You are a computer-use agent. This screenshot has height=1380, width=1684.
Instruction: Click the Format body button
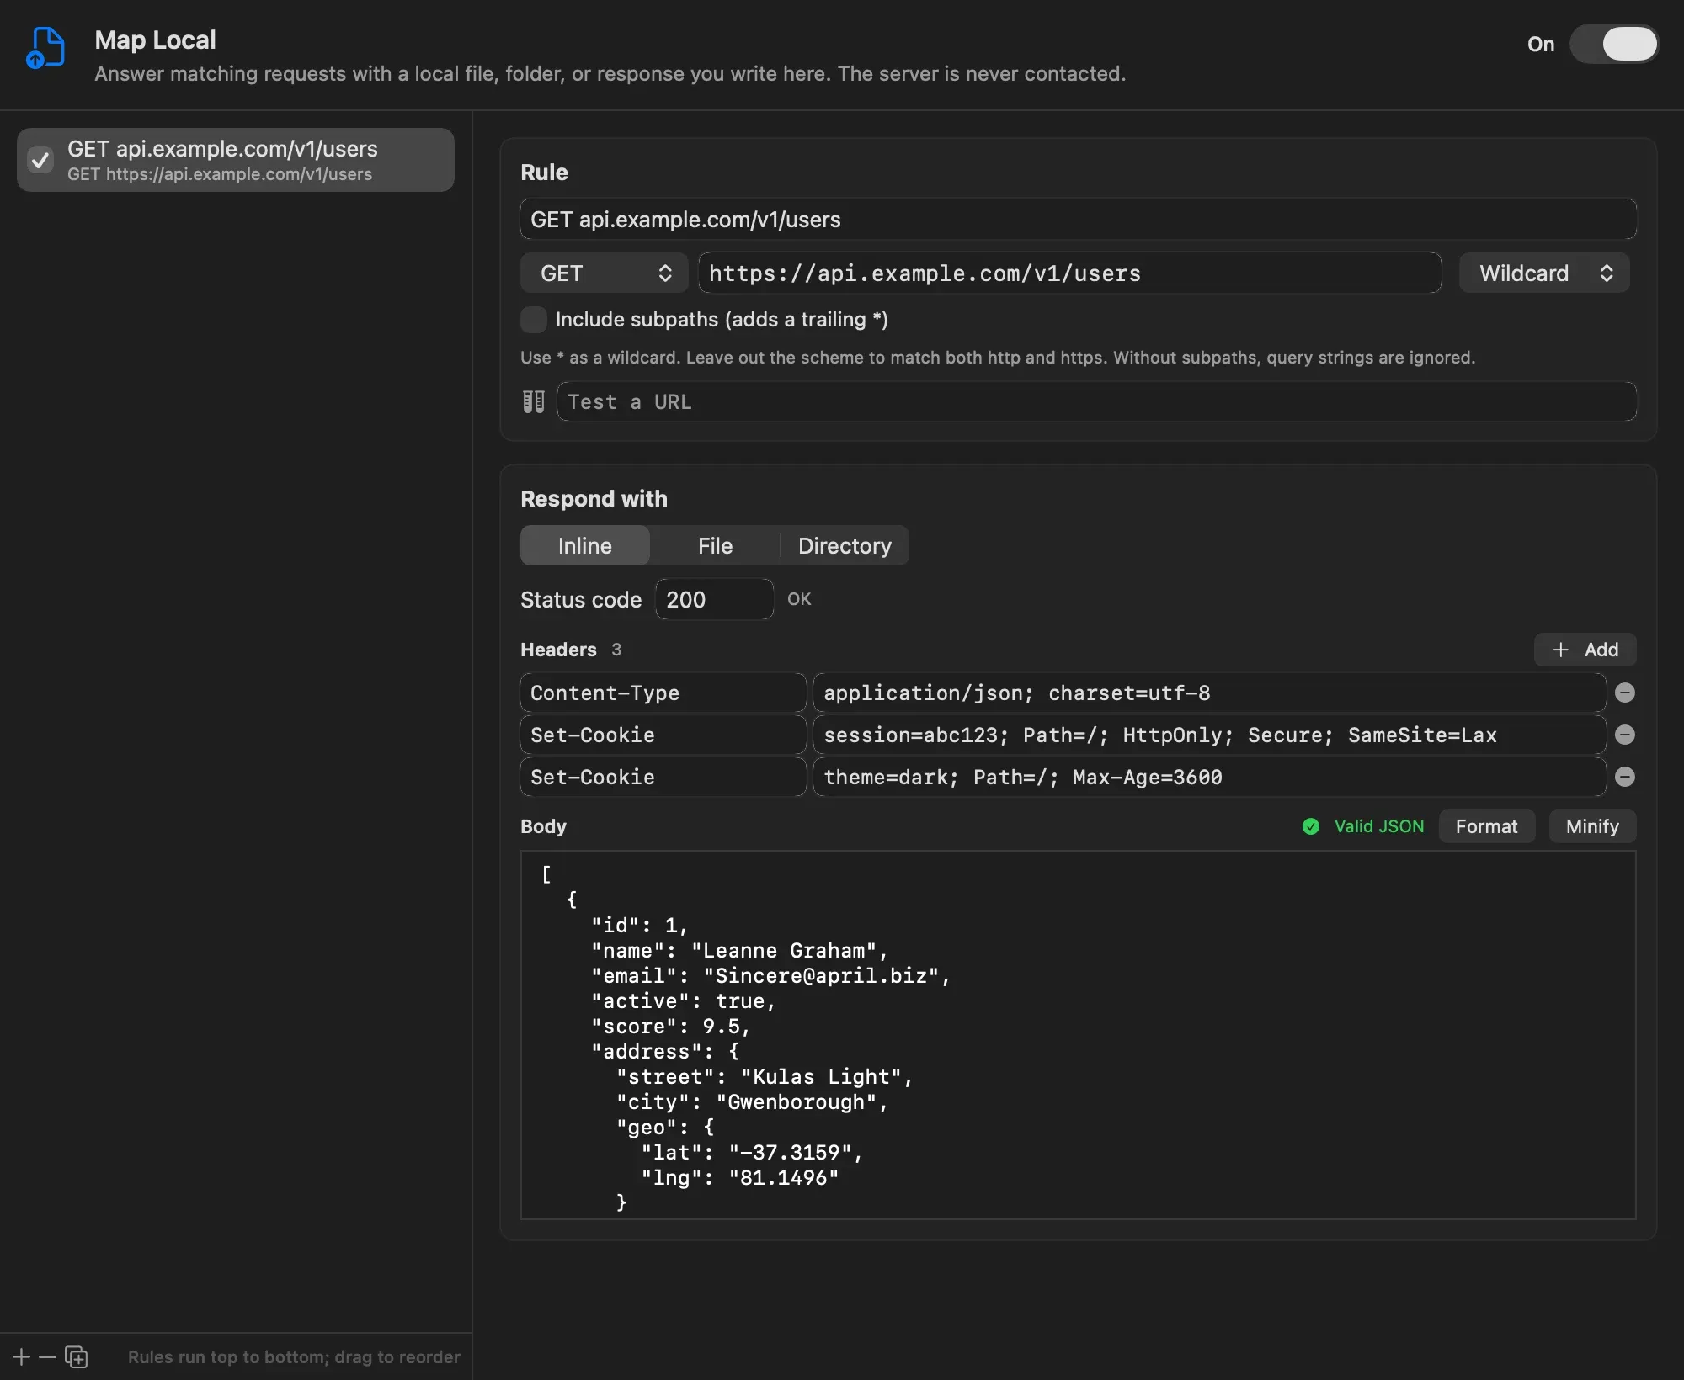coord(1486,826)
